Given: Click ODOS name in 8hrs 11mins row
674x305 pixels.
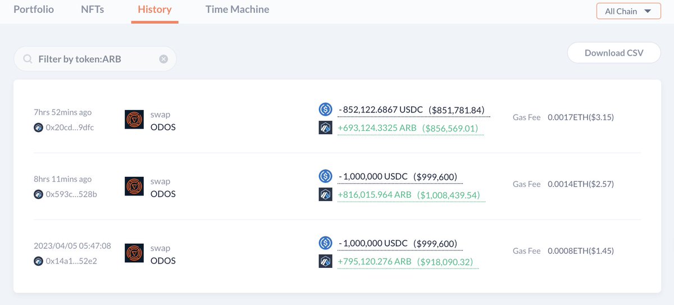Looking at the screenshot, I should click(163, 194).
